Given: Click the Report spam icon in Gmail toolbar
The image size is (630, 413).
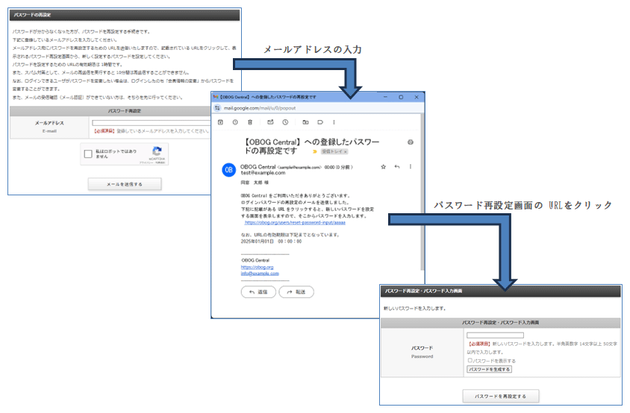Looking at the screenshot, I should 235,122.
